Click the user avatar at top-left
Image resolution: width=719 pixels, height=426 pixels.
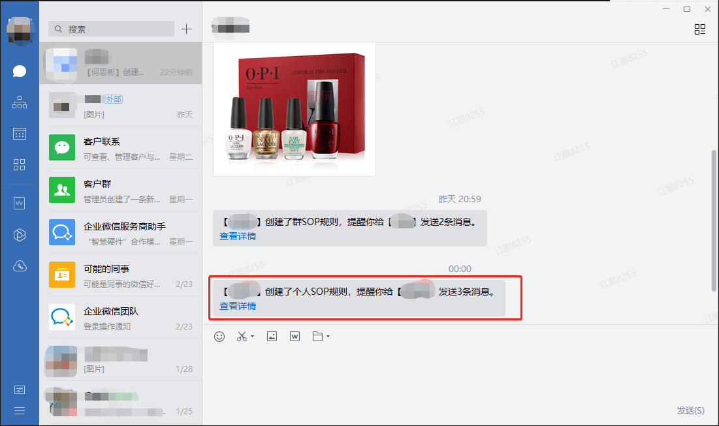20,31
